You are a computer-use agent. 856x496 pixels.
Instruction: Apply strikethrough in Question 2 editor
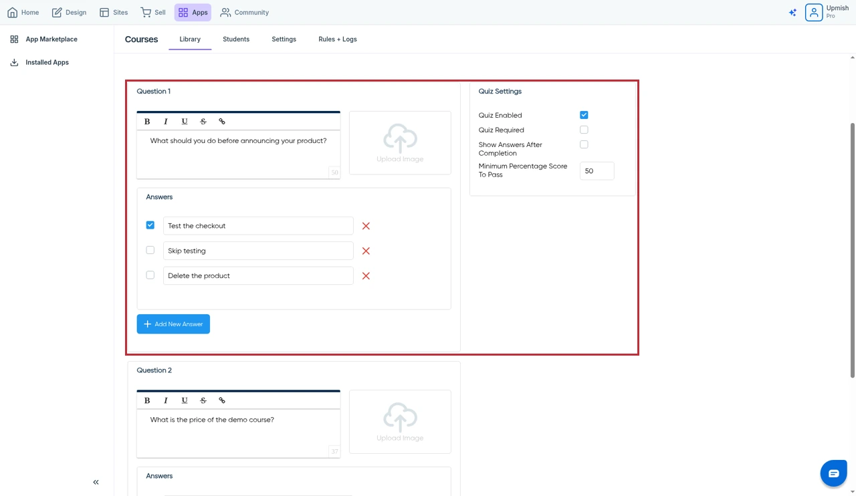[x=203, y=400]
